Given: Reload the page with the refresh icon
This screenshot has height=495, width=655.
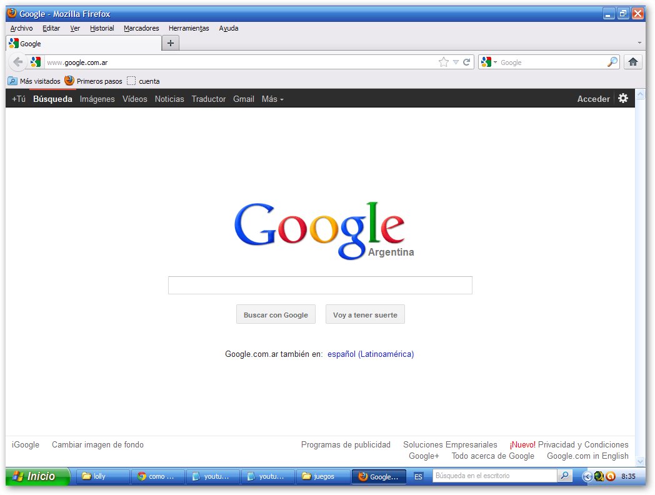Looking at the screenshot, I should [x=467, y=62].
